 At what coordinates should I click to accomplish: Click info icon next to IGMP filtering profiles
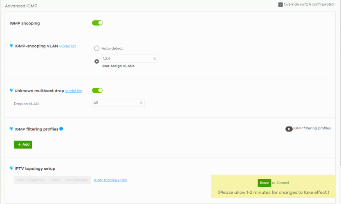coord(61,129)
